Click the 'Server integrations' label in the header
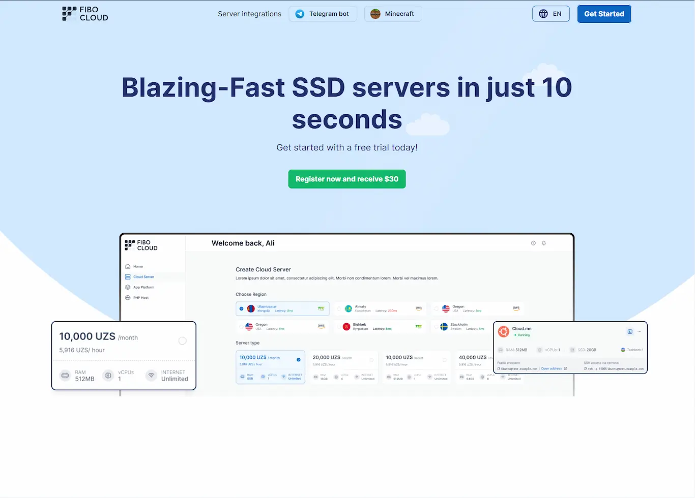This screenshot has height=498, width=695. tap(249, 14)
